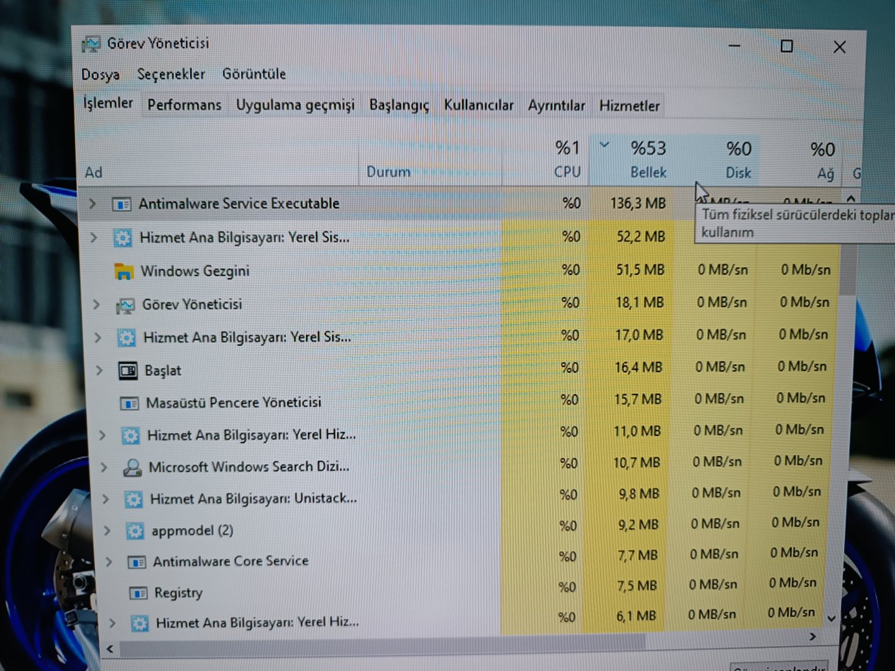The image size is (895, 671).
Task: Click the Antimalware Service Executable process icon
Action: point(121,204)
